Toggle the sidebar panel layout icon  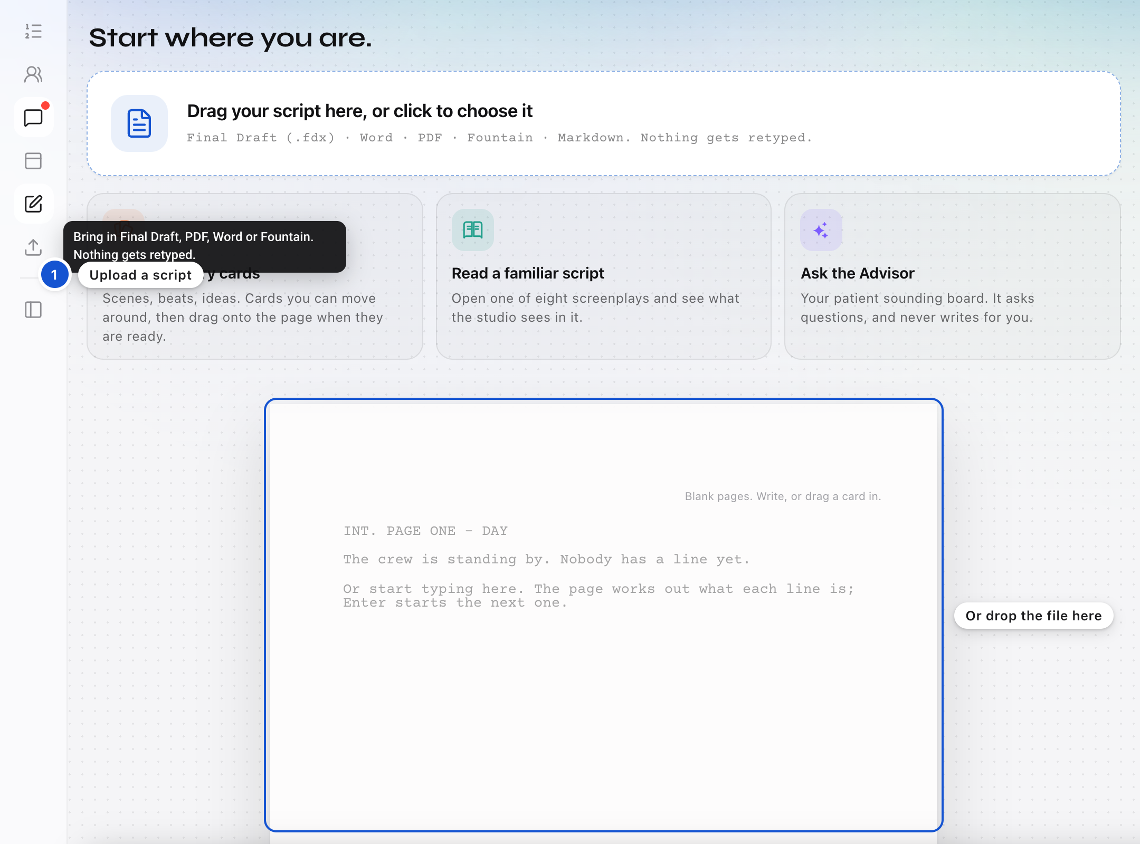pos(33,310)
